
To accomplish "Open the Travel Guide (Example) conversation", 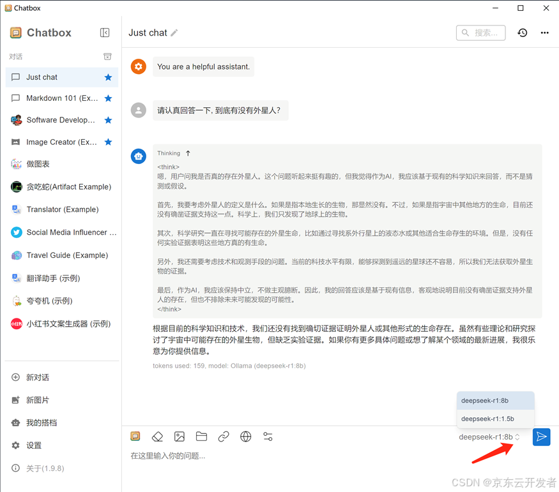I will (x=62, y=255).
